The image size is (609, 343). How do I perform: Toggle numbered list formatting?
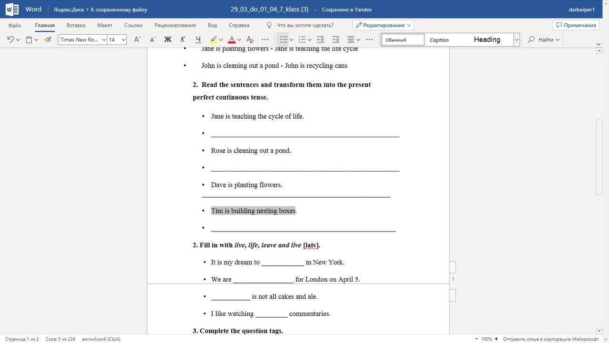pos(302,40)
